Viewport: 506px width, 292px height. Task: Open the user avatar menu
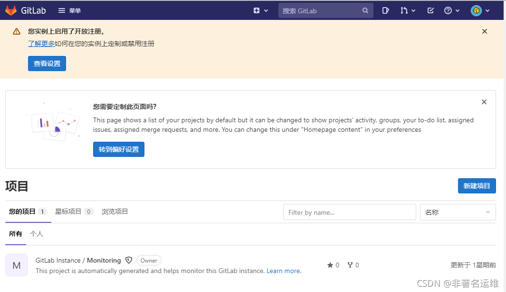(480, 10)
